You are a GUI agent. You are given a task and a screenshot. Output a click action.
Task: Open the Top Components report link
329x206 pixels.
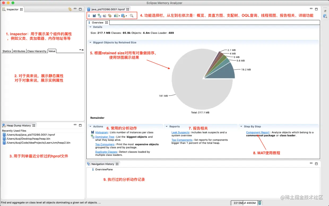click(182, 140)
